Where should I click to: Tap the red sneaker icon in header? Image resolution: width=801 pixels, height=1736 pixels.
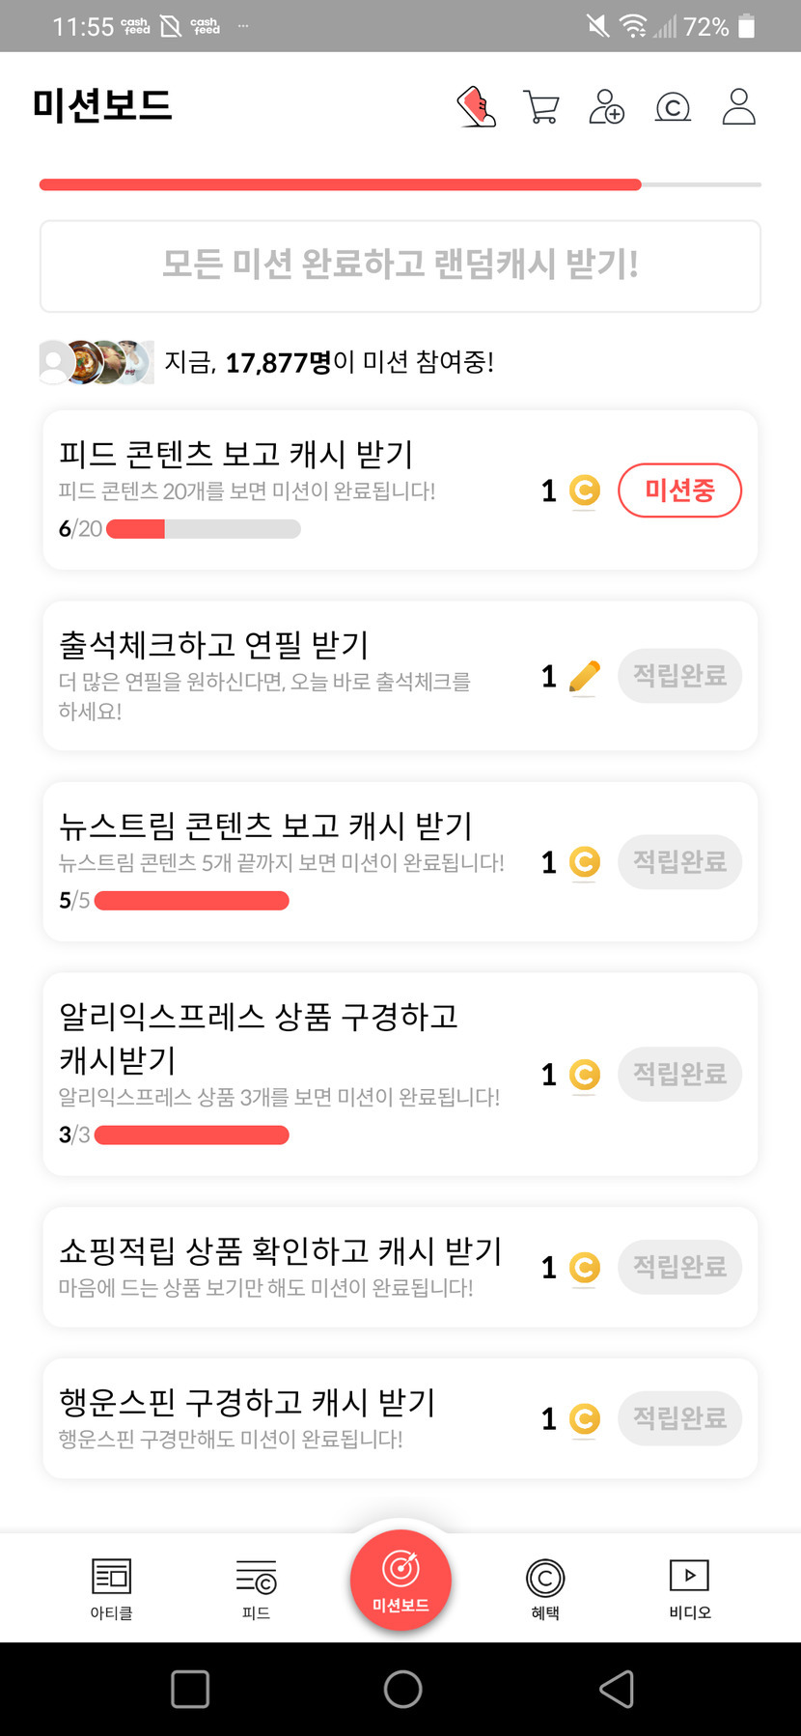click(476, 106)
